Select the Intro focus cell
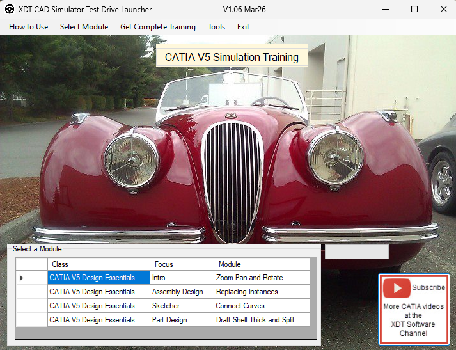This screenshot has height=350, width=456. click(x=182, y=278)
